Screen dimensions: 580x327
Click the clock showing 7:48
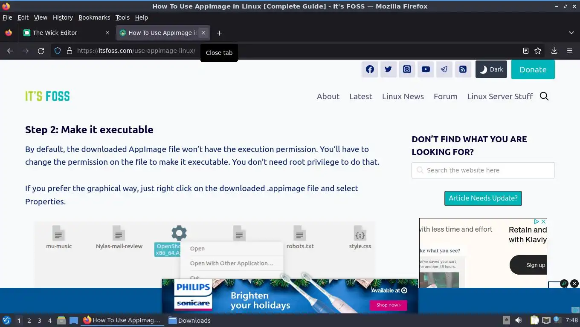point(571,320)
